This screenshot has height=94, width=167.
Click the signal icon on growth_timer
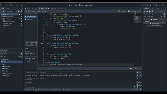21,23
